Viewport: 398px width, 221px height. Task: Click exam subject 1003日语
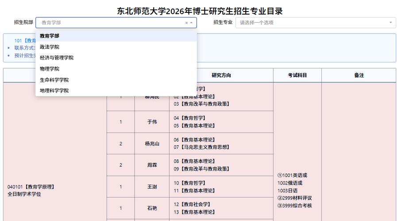click(x=287, y=191)
